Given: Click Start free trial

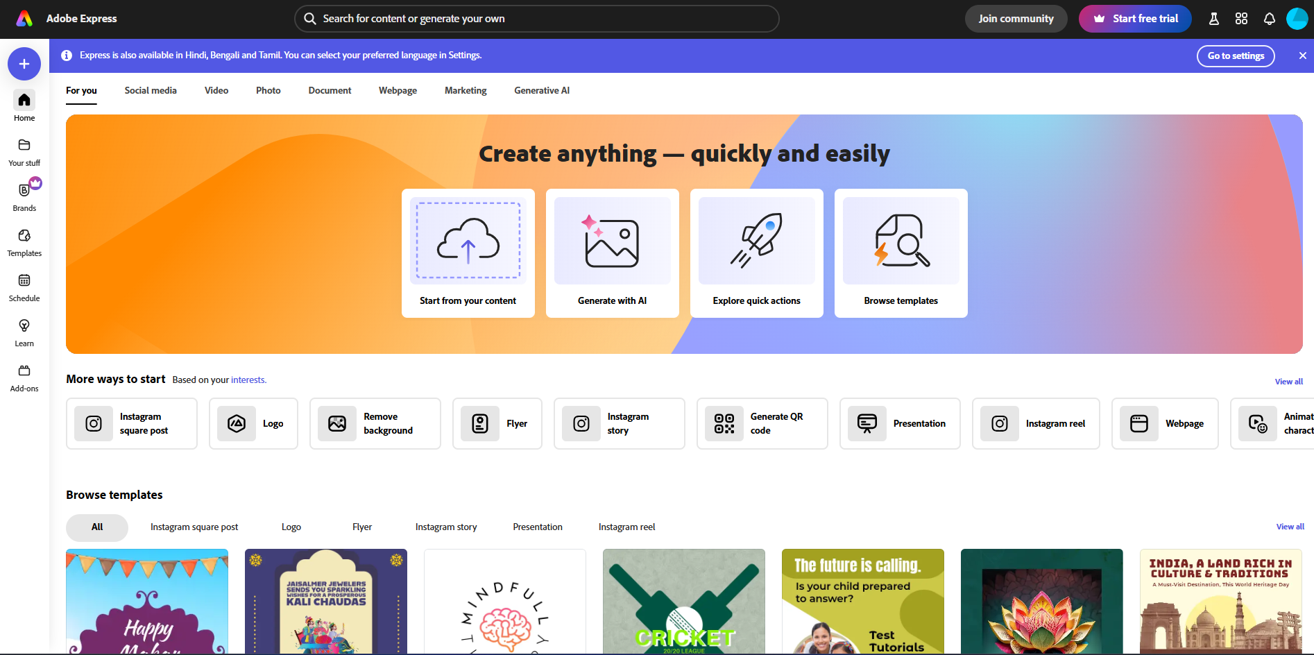Looking at the screenshot, I should (x=1134, y=19).
